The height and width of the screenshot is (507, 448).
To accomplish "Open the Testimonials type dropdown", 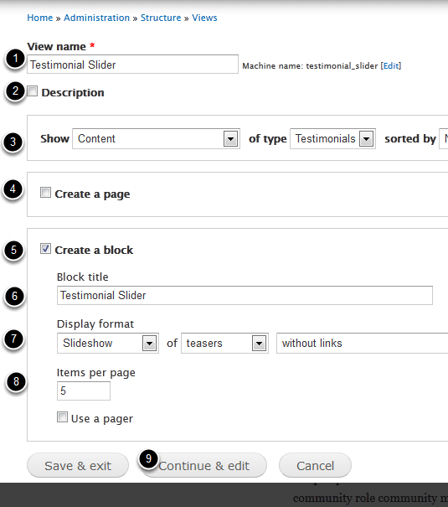I will point(332,139).
